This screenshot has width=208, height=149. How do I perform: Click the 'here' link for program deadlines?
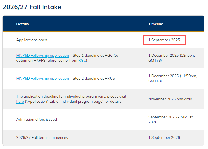(x=20, y=101)
